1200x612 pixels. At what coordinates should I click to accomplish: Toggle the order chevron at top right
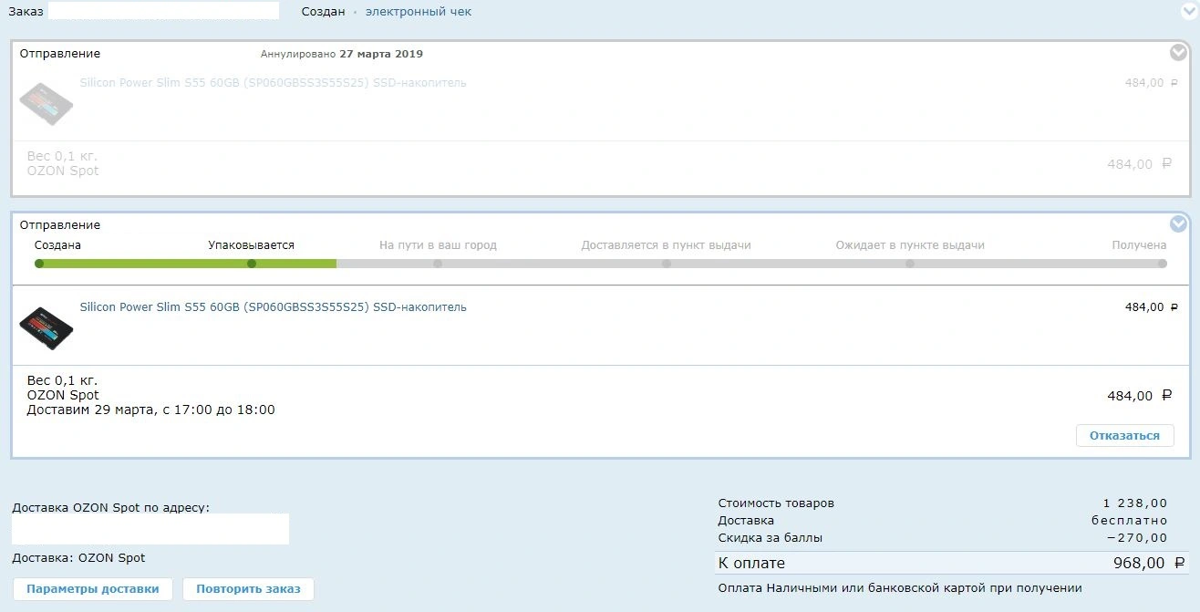pyautogui.click(x=1190, y=11)
